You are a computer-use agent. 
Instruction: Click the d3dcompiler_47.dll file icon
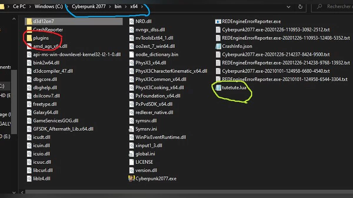29,71
